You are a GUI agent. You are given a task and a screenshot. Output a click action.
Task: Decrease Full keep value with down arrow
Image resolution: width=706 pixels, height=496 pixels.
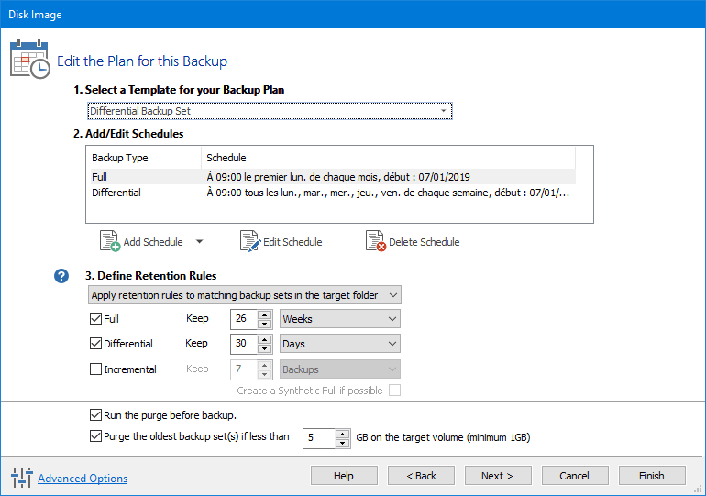coord(265,324)
